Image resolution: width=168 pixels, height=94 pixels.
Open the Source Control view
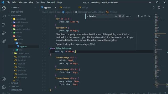pyautogui.click(x=4, y=25)
